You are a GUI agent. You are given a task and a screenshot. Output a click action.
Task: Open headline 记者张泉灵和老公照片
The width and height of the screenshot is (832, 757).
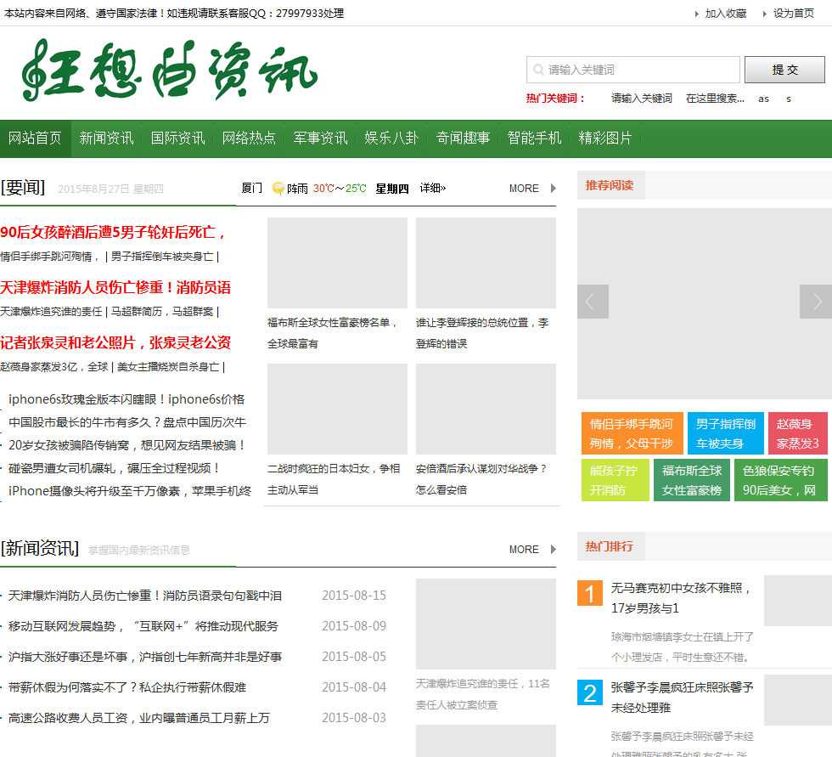pyautogui.click(x=115, y=342)
